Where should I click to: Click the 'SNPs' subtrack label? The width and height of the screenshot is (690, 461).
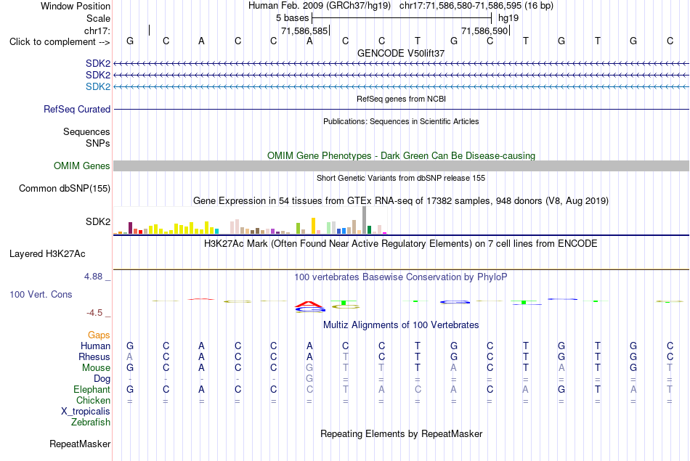(98, 144)
